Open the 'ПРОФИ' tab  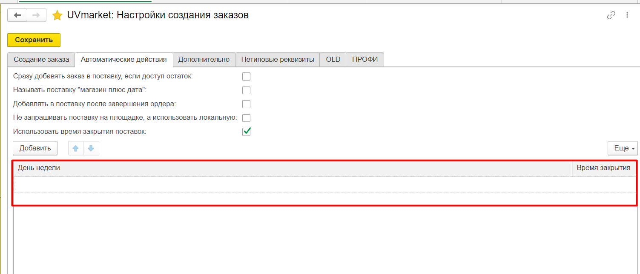pyautogui.click(x=365, y=60)
